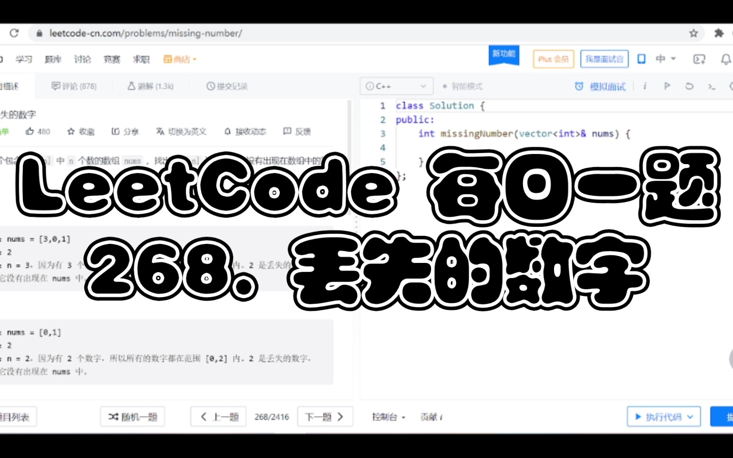Go to next problem with 下一题
The width and height of the screenshot is (733, 458).
click(x=325, y=417)
